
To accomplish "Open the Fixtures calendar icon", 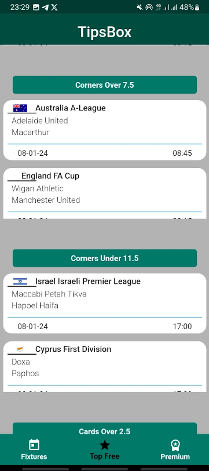I will tap(34, 445).
